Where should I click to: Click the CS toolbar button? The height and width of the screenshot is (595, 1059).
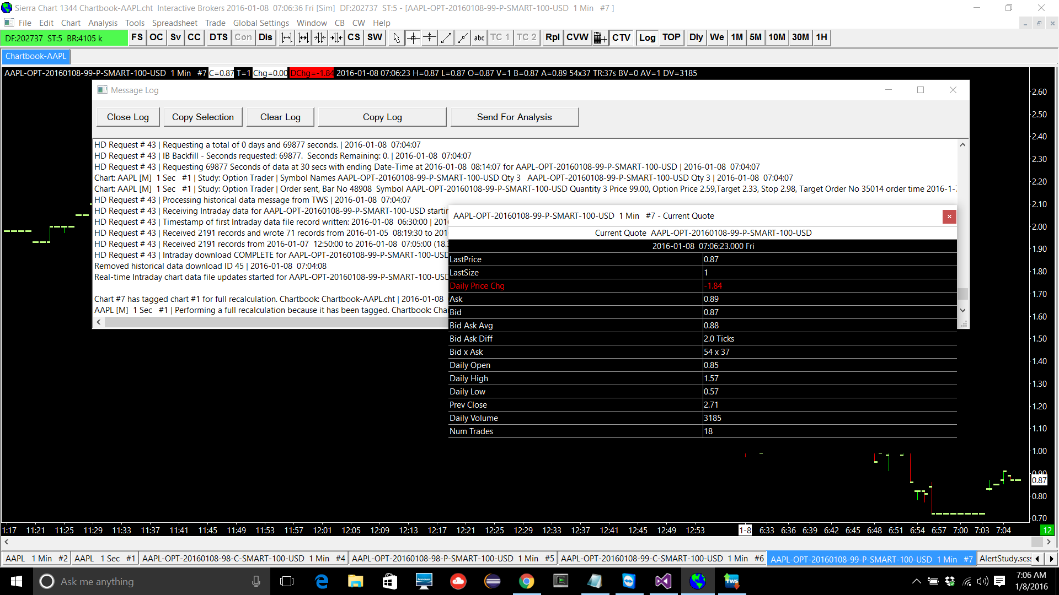point(354,37)
